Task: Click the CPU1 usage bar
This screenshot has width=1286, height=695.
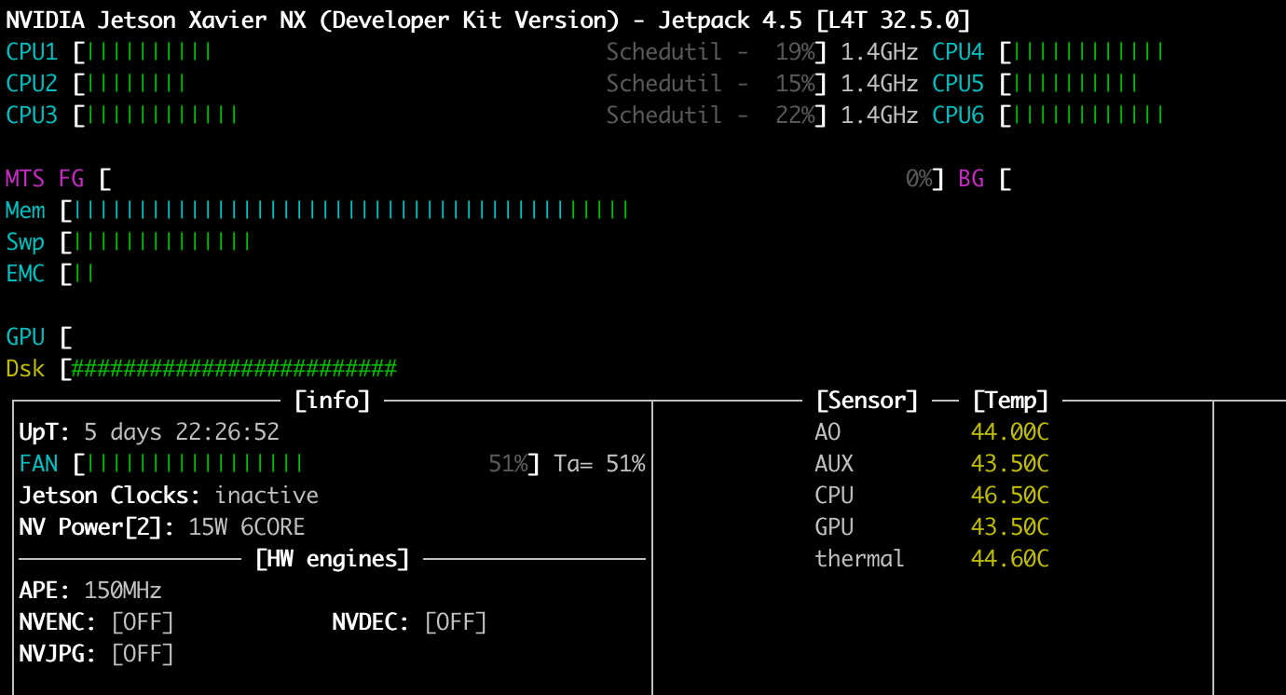Action: (149, 52)
